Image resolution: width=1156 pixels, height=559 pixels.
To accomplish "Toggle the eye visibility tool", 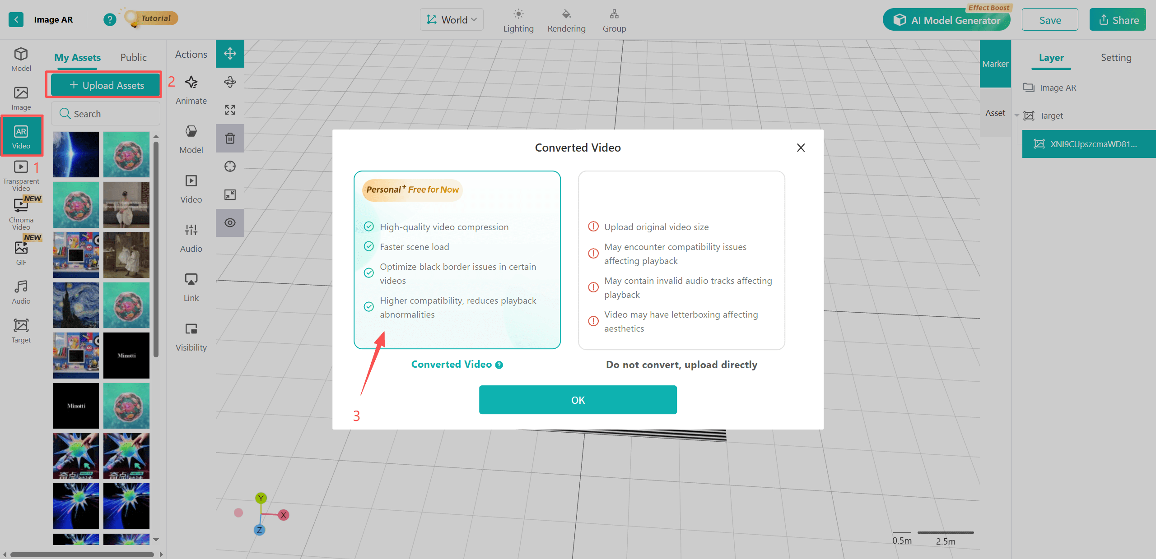I will pos(230,222).
